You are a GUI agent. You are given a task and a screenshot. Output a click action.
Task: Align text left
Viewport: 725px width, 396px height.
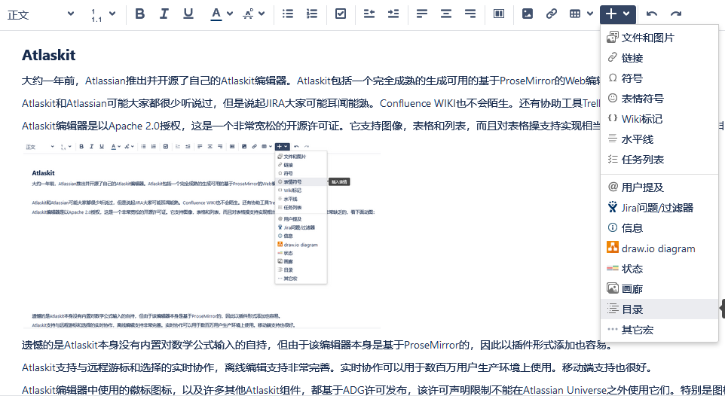click(x=422, y=14)
